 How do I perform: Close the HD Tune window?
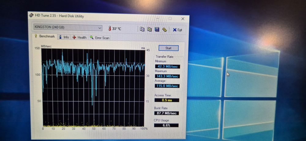pyautogui.click(x=183, y=19)
